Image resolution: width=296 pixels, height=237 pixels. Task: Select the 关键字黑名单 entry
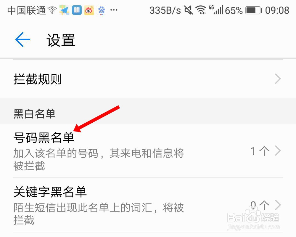pyautogui.click(x=148, y=205)
